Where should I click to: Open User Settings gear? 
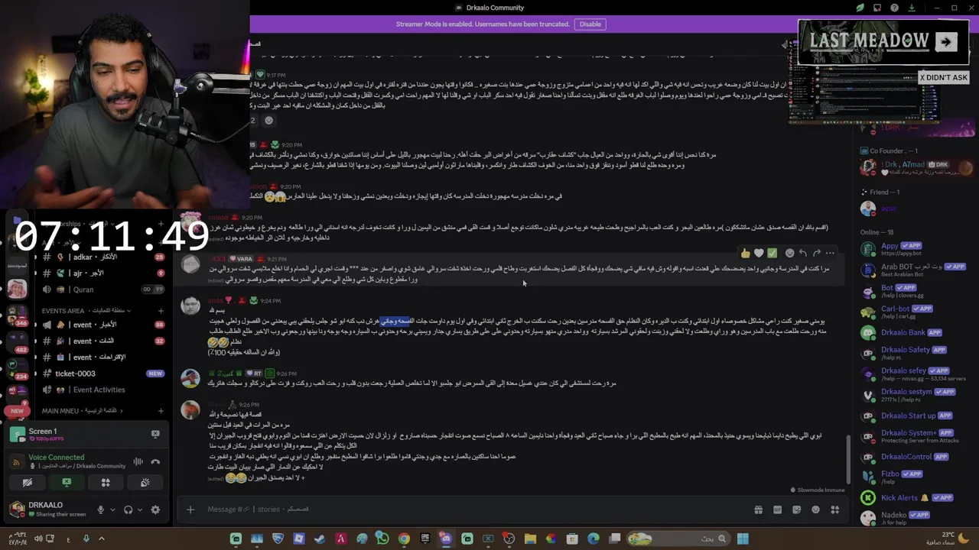tap(155, 510)
